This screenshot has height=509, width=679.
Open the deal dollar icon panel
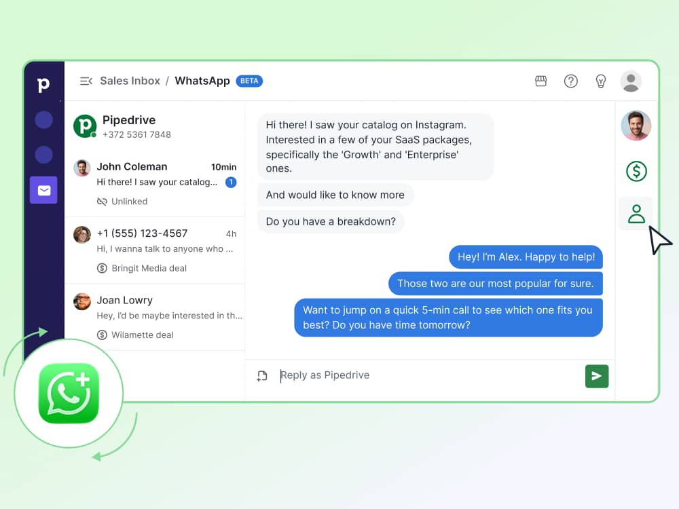[636, 171]
